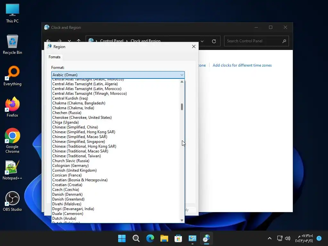The width and height of the screenshot is (328, 246).
Task: Open taskbar clock and date
Action: [x=304, y=238]
